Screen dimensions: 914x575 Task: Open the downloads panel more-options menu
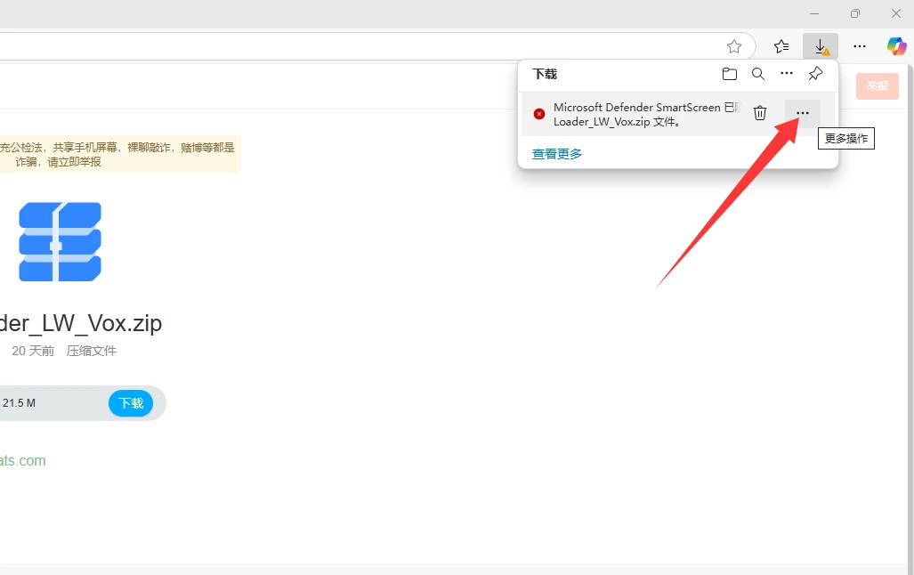(787, 74)
